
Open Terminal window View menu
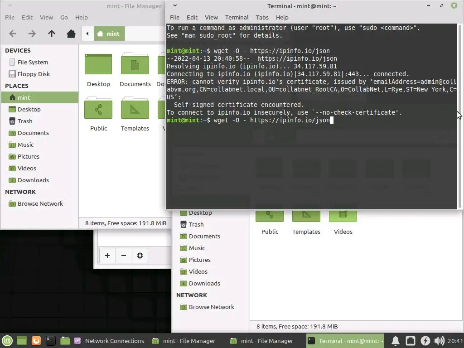211,18
